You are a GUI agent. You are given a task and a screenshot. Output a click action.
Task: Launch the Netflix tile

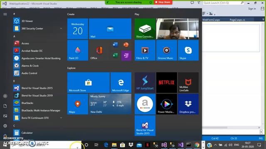tap(167, 83)
